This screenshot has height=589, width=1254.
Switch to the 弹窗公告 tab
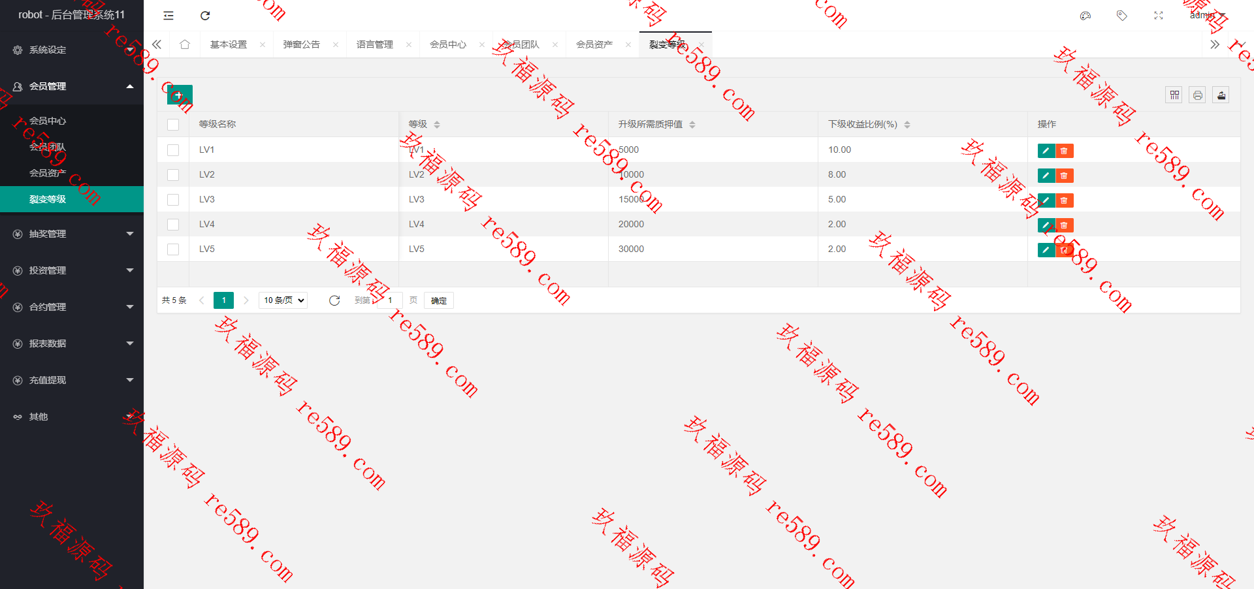302,44
